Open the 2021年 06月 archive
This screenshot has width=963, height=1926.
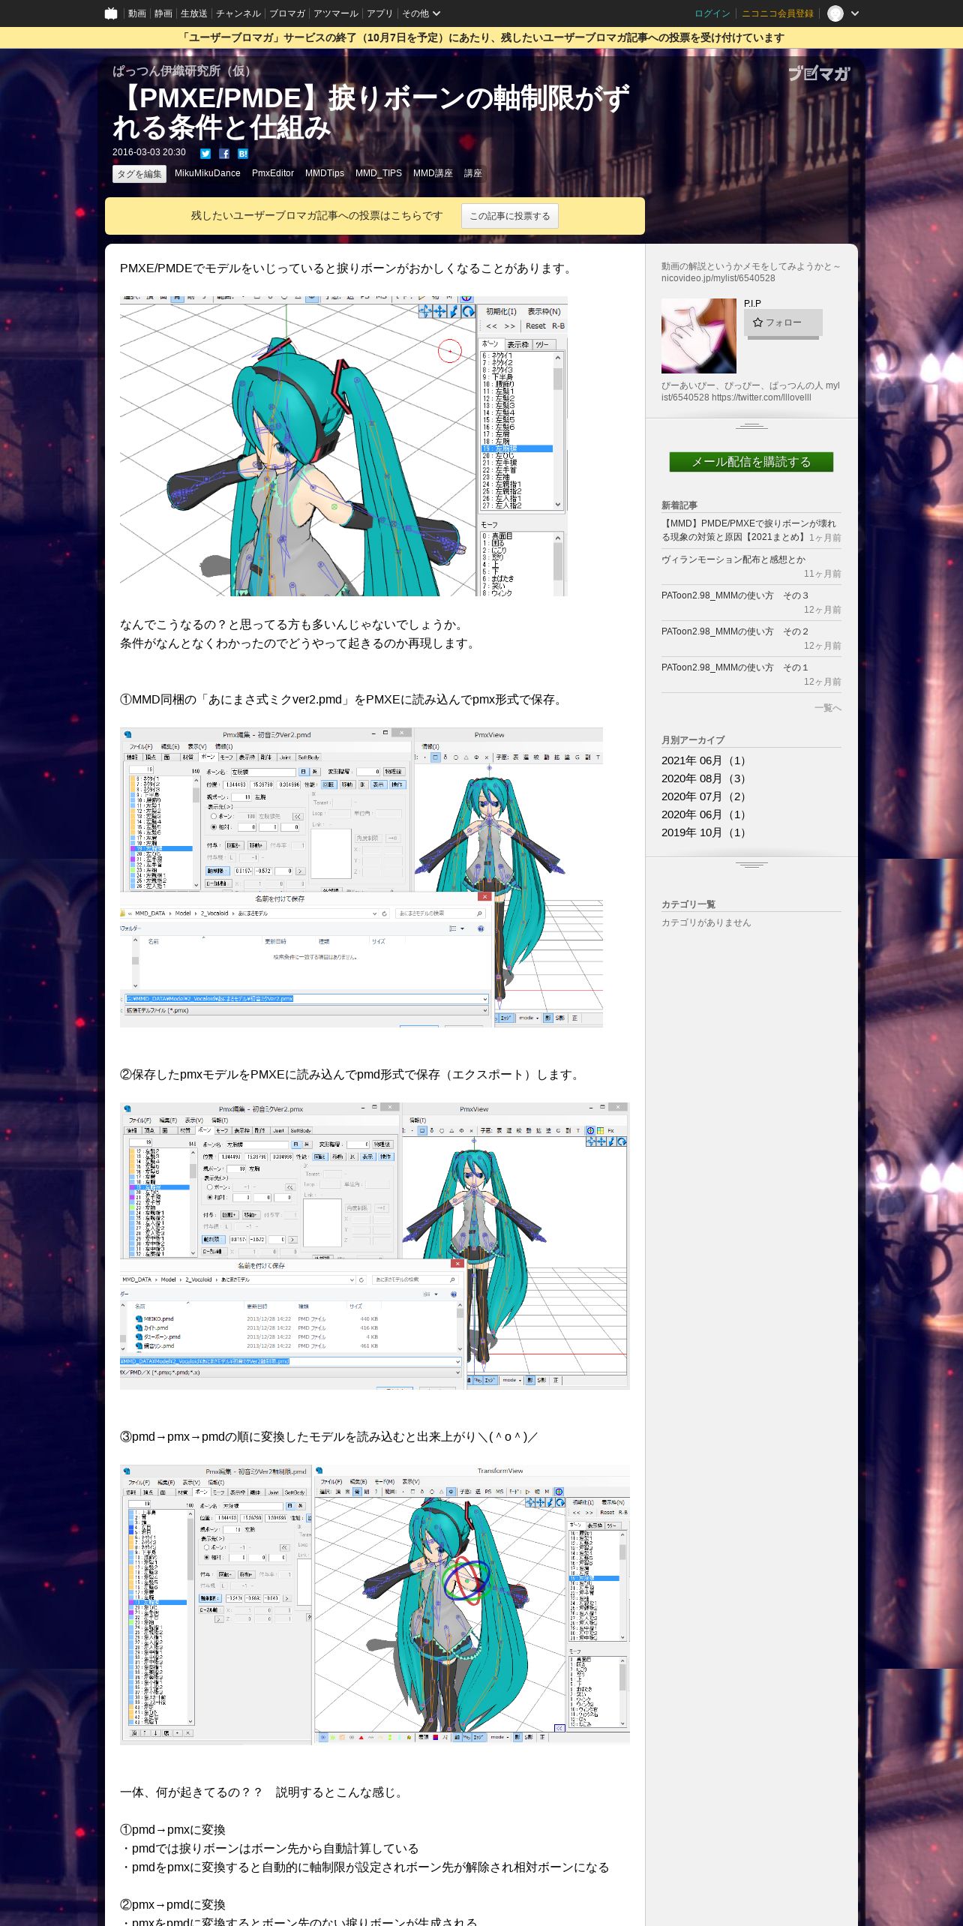(703, 760)
